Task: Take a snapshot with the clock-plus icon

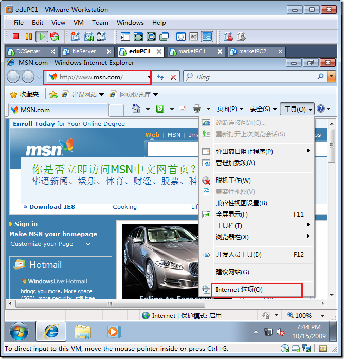Action: tap(76, 37)
